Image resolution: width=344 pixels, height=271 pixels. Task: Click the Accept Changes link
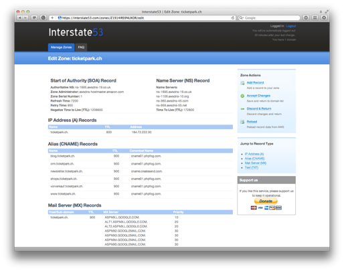click(258, 96)
